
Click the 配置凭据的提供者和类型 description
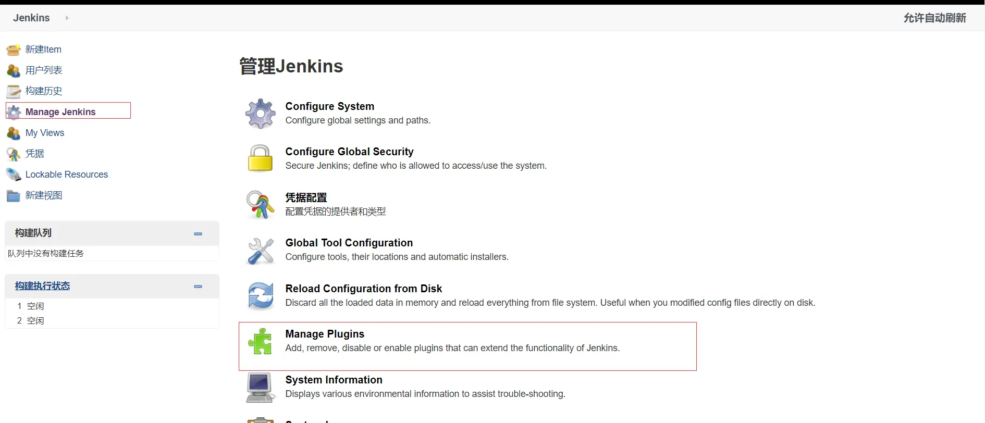click(x=336, y=211)
